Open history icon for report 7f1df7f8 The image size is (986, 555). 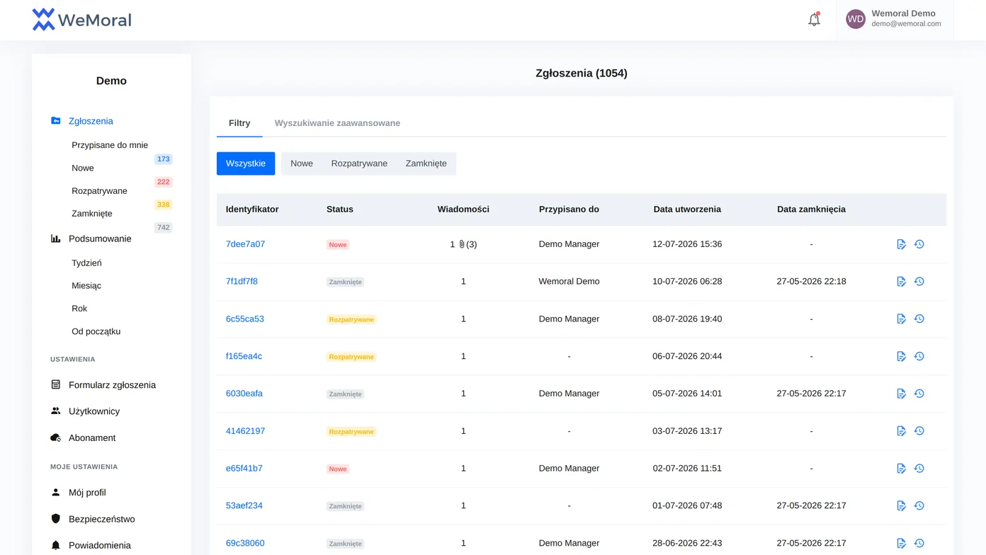919,282
